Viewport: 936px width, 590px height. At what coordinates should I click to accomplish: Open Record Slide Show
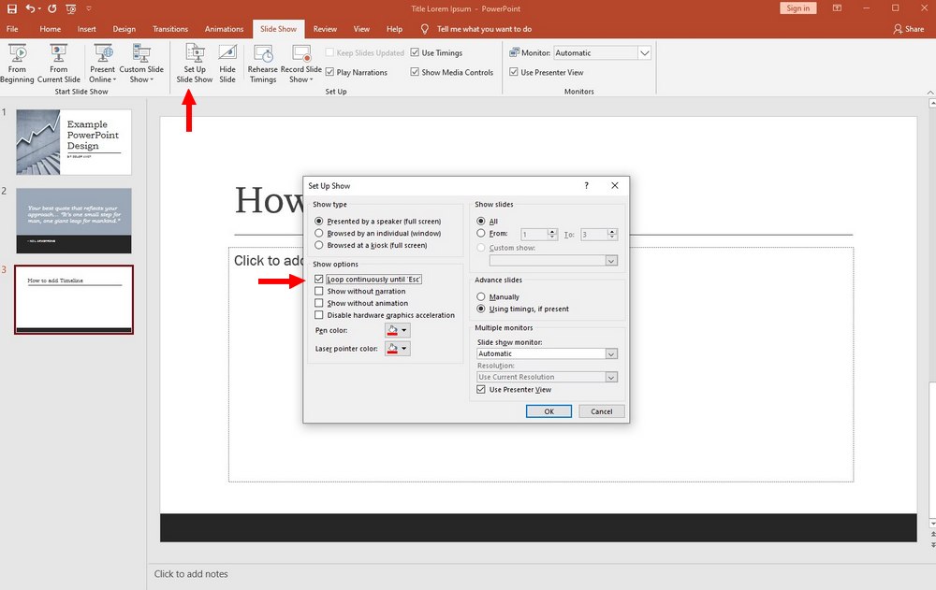point(301,64)
